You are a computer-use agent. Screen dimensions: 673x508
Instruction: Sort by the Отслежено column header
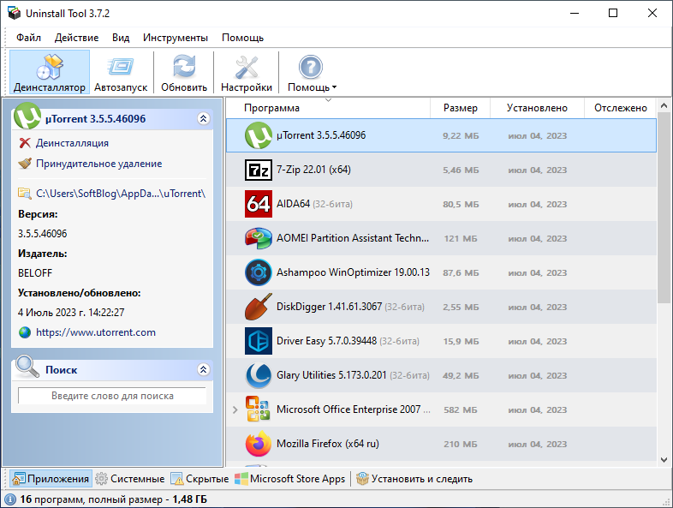620,108
